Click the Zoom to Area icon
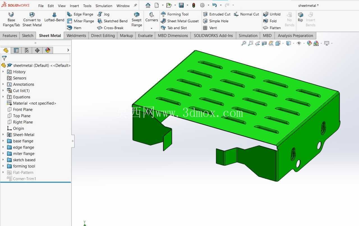This screenshot has width=359, height=226. click(x=250, y=43)
